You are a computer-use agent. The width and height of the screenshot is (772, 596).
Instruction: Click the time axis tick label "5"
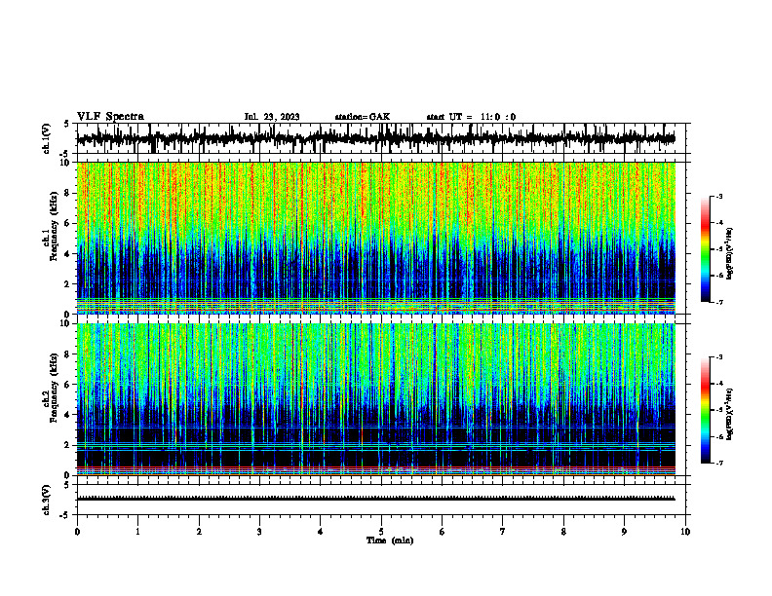click(381, 532)
